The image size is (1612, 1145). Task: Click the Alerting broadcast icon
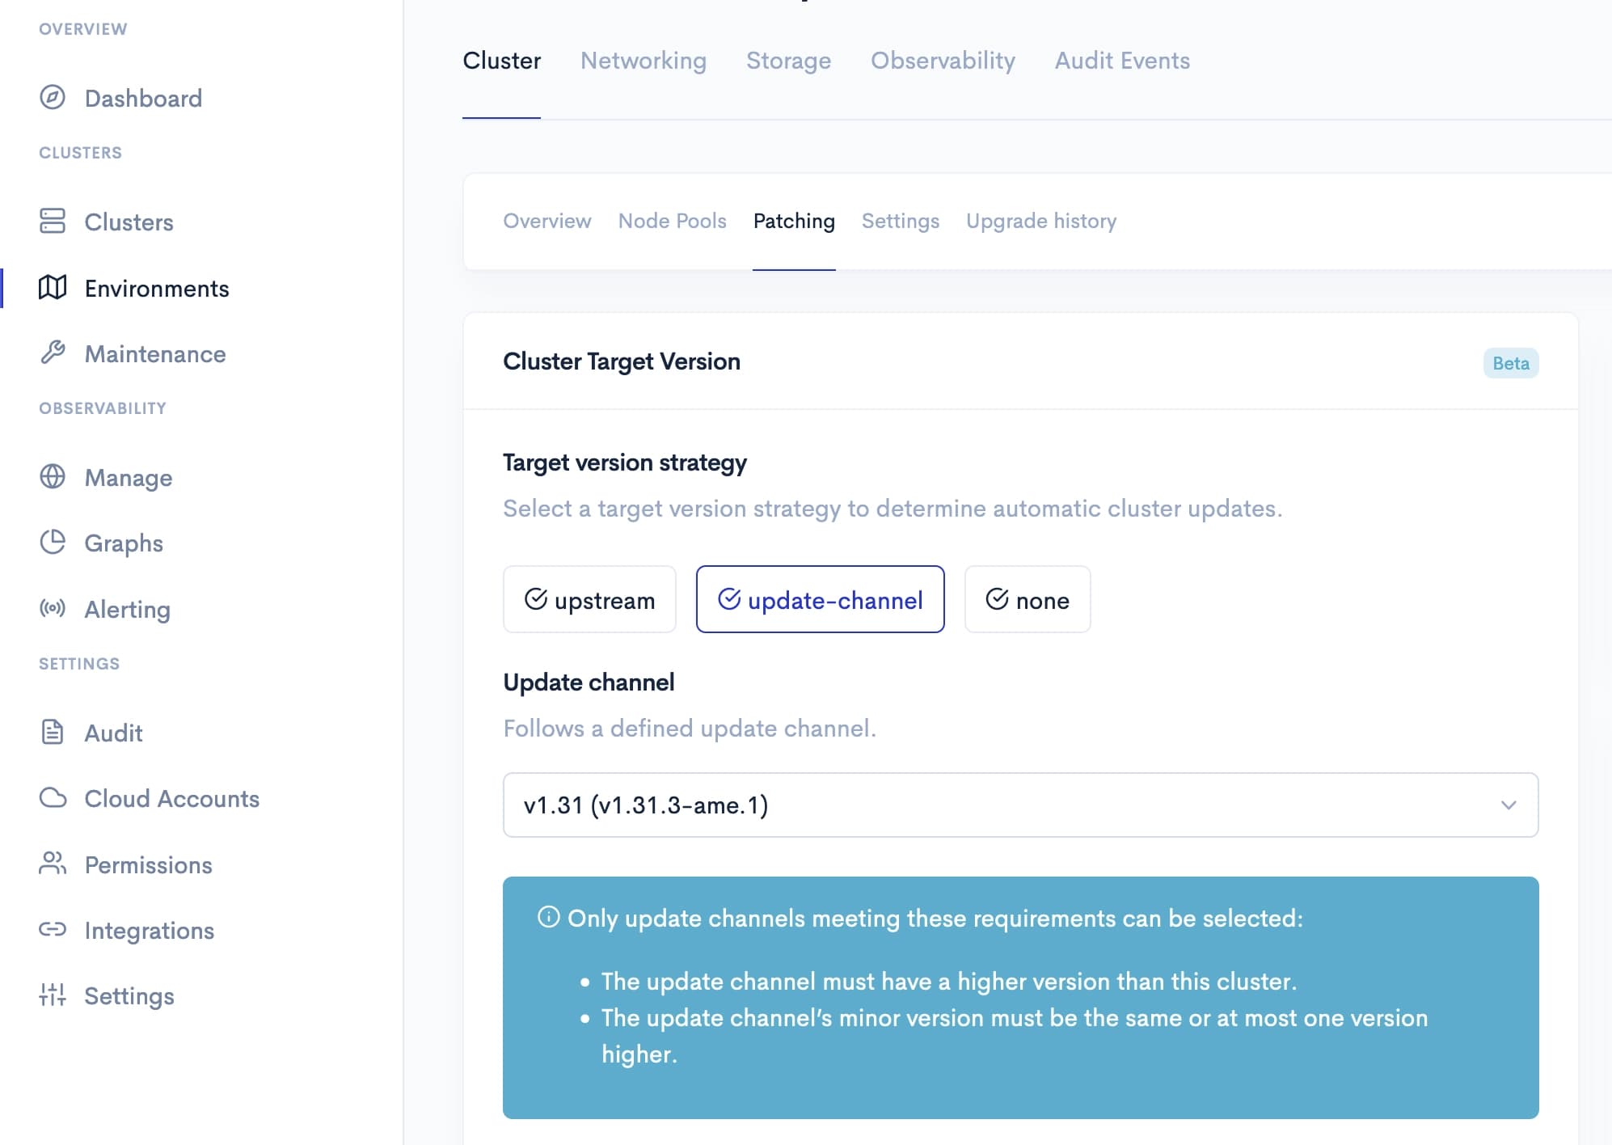53,609
